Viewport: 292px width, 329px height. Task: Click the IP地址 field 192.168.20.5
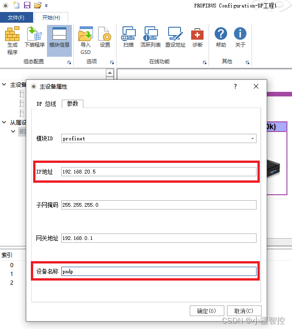[x=158, y=172]
